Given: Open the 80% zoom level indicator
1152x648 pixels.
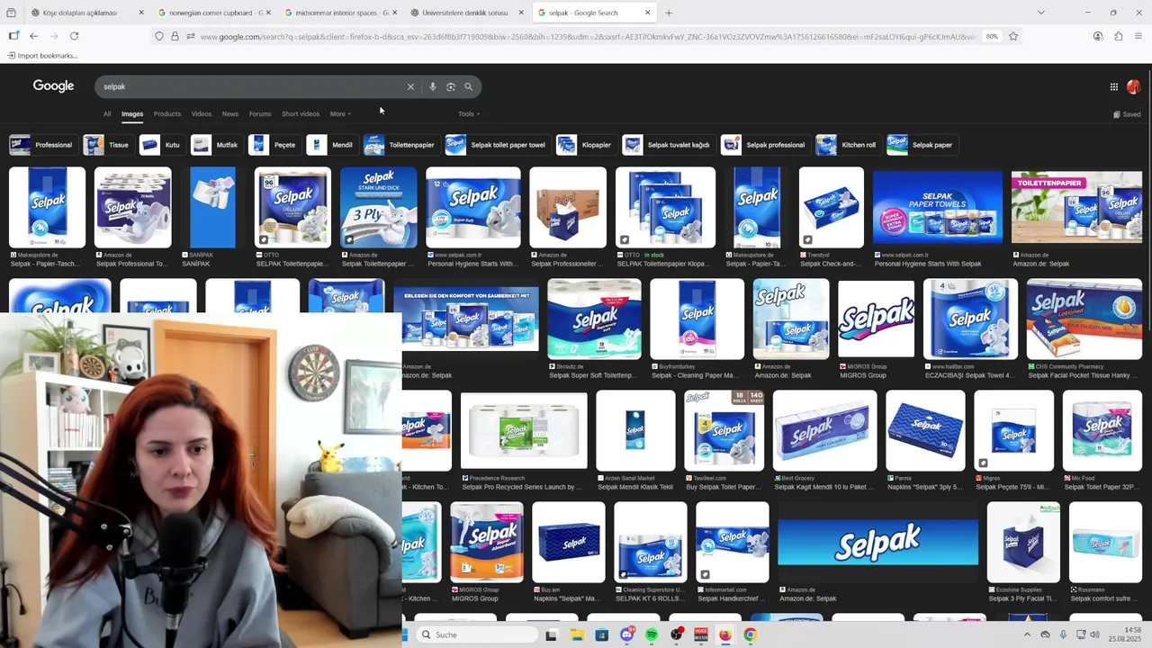Looking at the screenshot, I should point(992,37).
